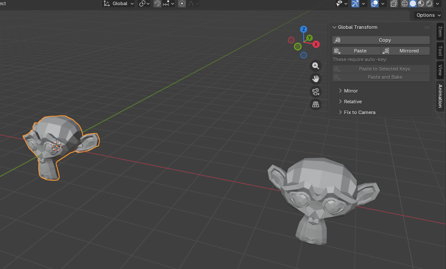This screenshot has width=446, height=269.
Task: Click the Paste transform button
Action: tap(357, 51)
